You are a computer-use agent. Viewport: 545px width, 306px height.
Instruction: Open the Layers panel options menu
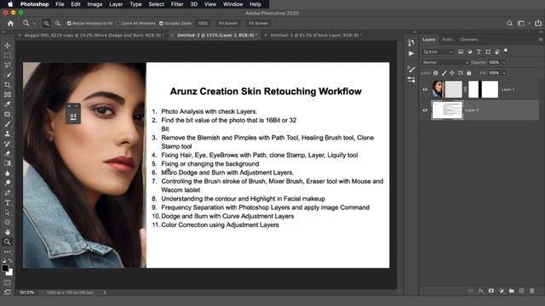click(x=541, y=40)
